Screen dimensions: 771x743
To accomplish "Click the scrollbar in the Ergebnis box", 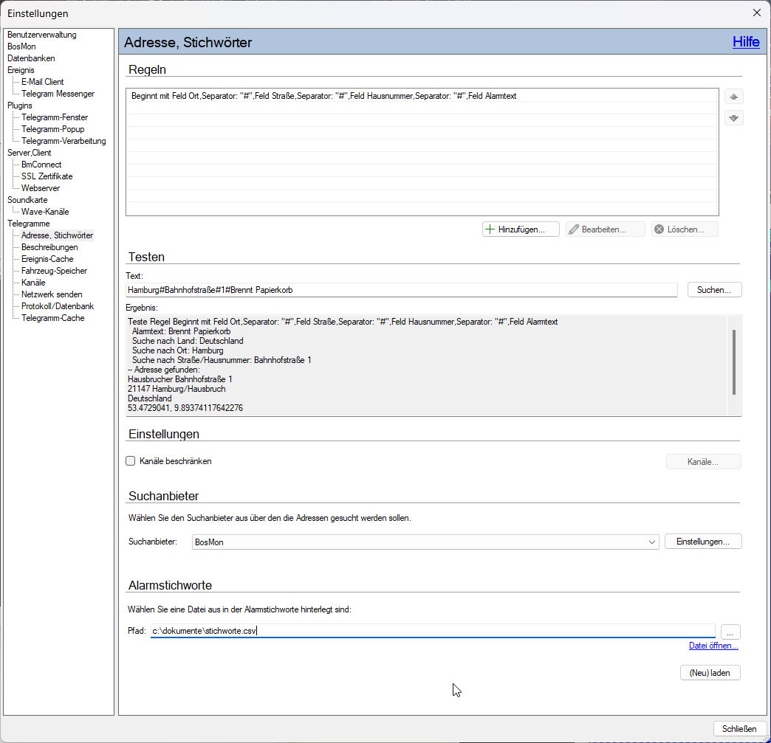I will click(x=734, y=362).
